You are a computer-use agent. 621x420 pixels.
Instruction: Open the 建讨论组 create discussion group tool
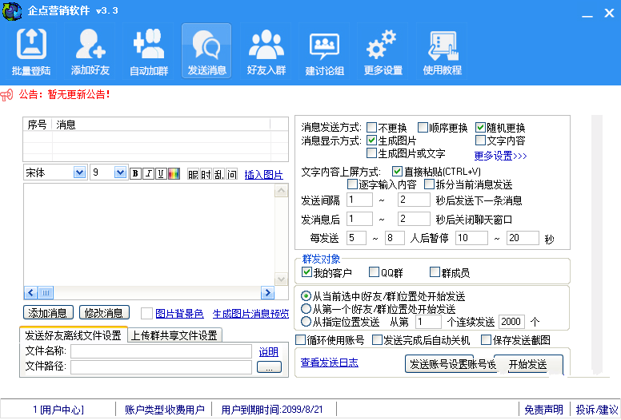coord(324,51)
